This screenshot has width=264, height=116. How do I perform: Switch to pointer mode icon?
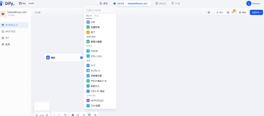(84, 115)
